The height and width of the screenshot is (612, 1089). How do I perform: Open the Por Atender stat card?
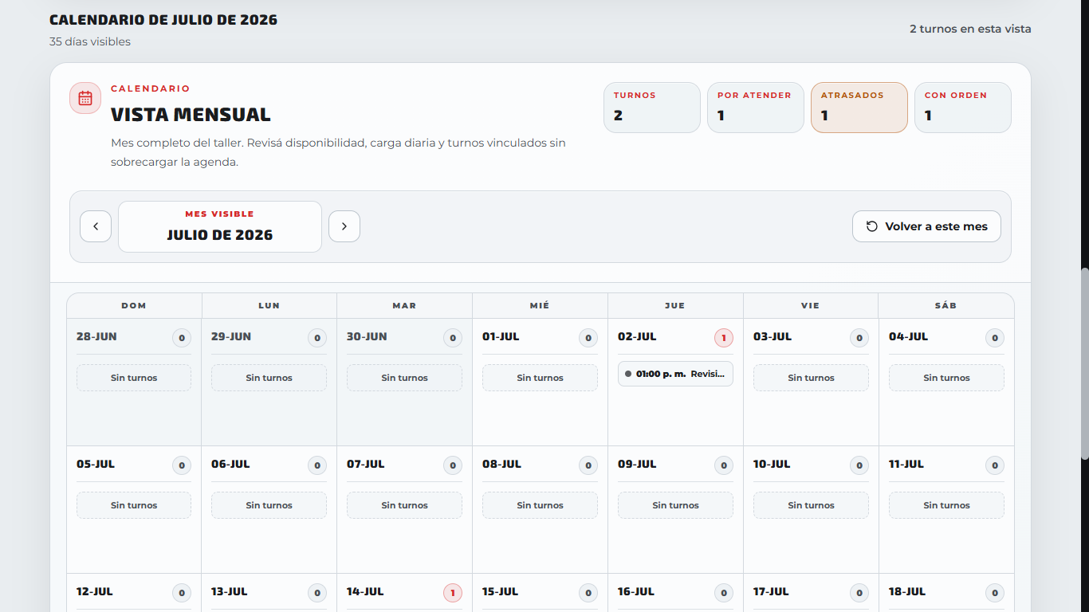[756, 108]
